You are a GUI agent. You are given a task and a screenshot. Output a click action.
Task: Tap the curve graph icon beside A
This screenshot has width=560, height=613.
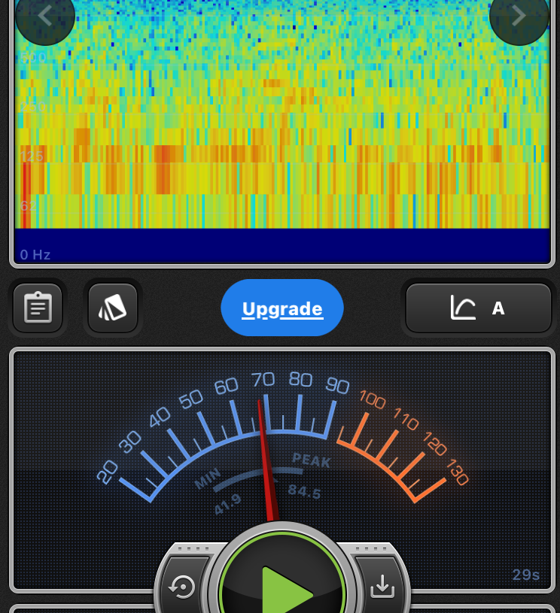[x=463, y=308]
